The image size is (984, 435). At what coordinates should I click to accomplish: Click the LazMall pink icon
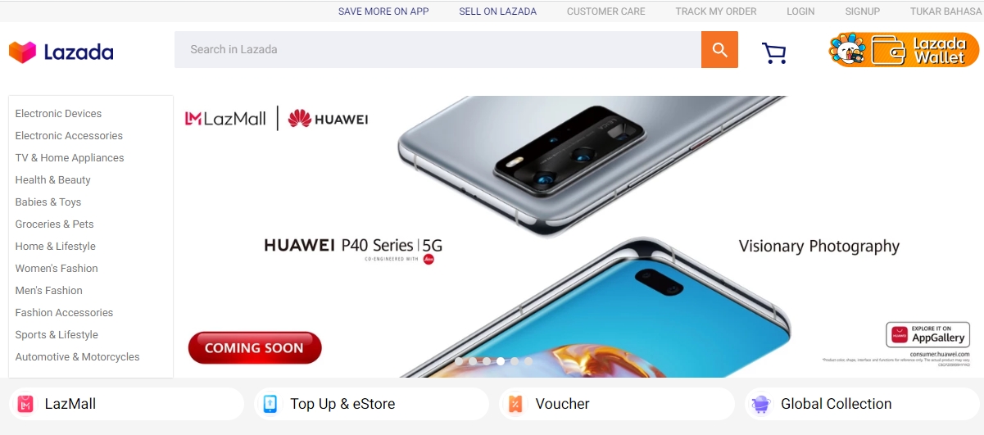click(x=25, y=404)
